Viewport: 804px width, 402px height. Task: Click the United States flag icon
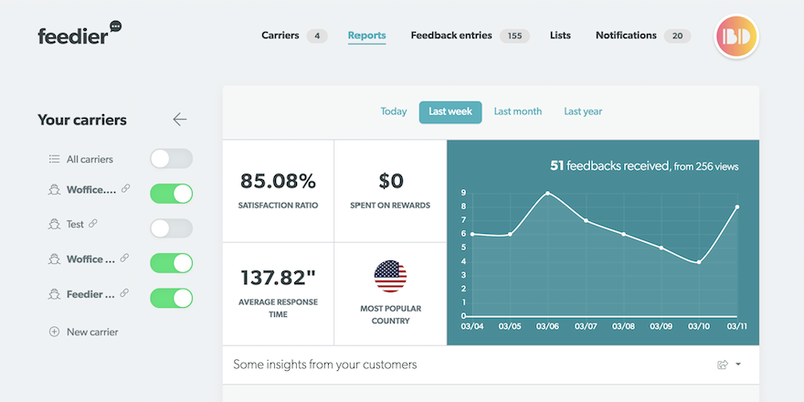[x=390, y=276]
